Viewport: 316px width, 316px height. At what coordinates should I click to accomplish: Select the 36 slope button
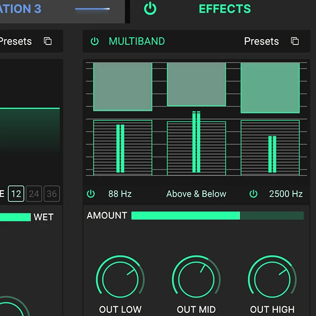point(52,194)
